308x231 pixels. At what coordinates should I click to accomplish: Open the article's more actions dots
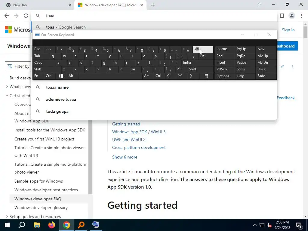tap(293, 66)
